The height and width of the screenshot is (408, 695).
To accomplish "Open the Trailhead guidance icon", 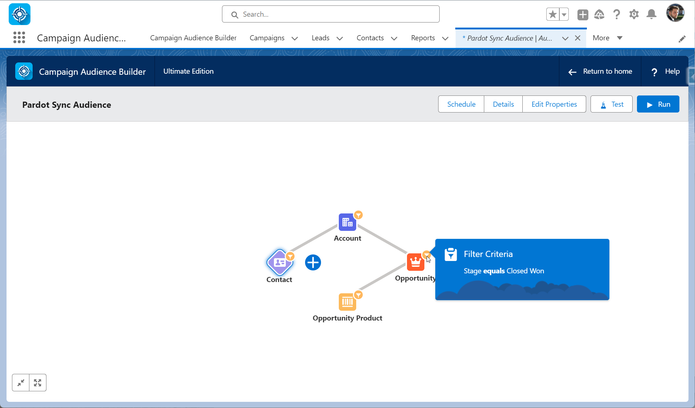I will point(599,15).
